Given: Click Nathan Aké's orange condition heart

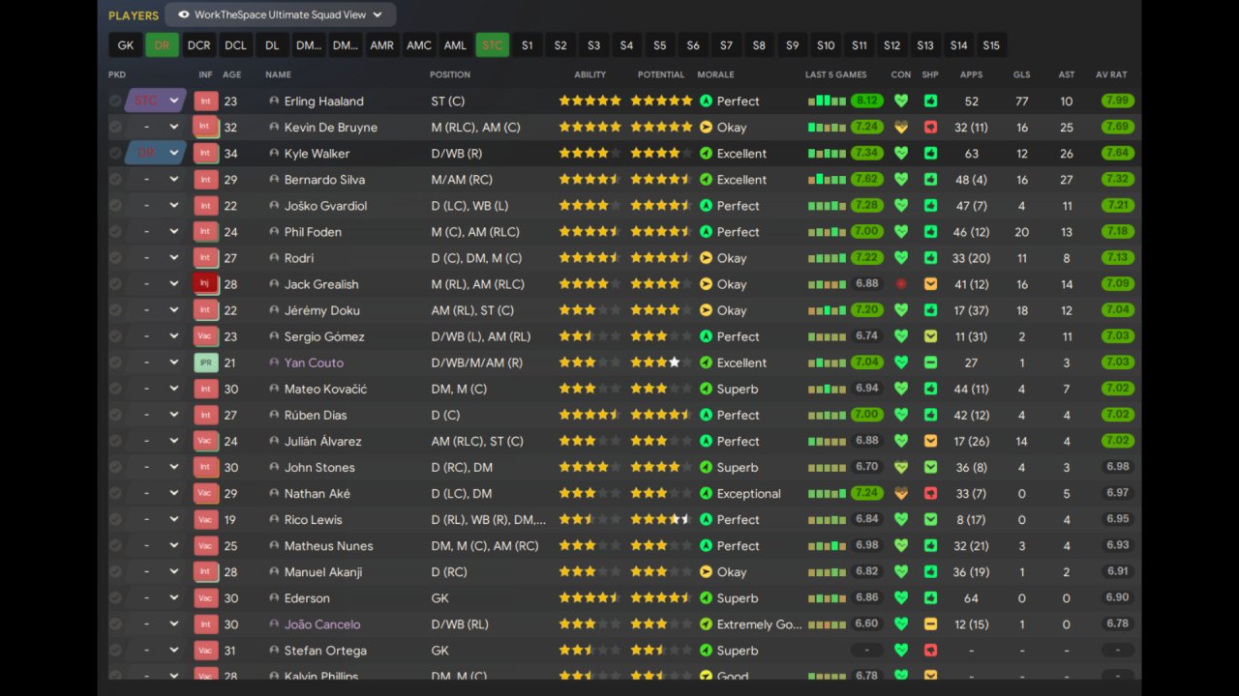Looking at the screenshot, I should tap(901, 493).
